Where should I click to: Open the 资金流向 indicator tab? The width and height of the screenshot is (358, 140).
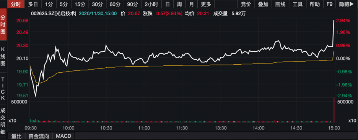click(x=39, y=136)
